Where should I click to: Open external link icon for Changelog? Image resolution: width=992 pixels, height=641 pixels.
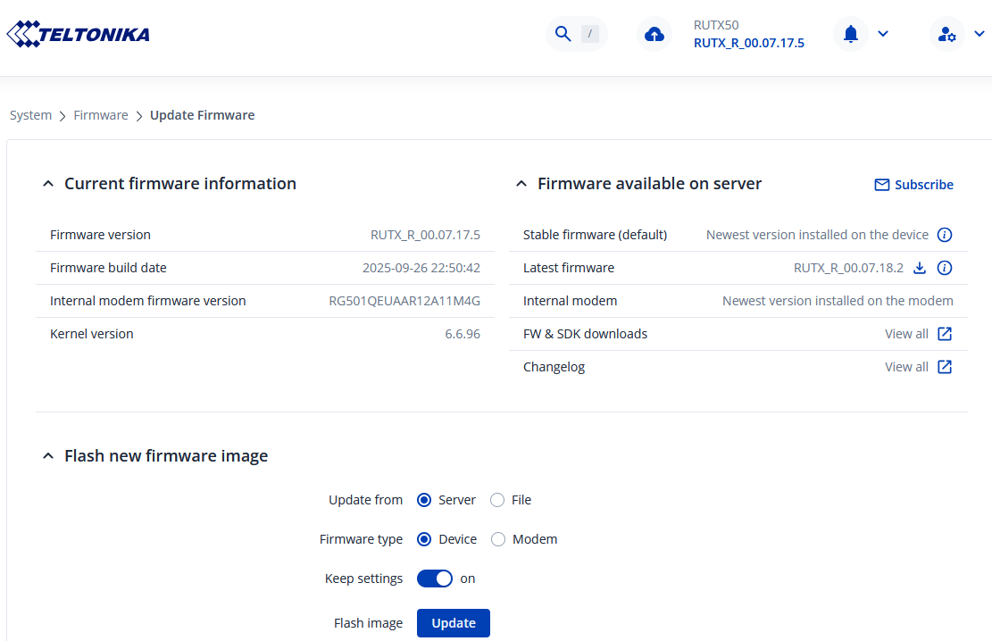945,367
